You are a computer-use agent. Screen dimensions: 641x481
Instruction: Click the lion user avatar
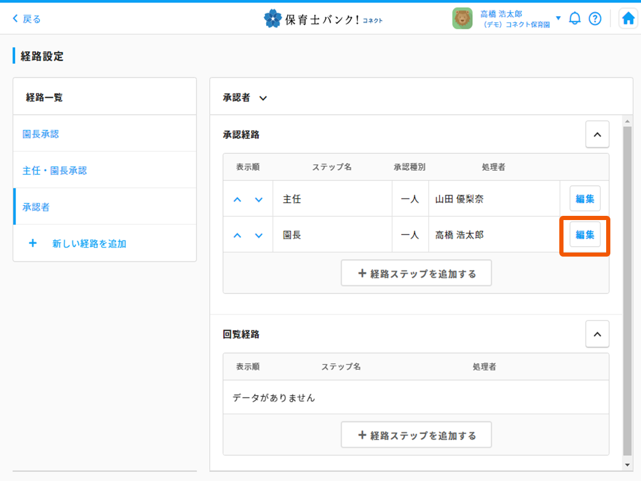point(462,19)
